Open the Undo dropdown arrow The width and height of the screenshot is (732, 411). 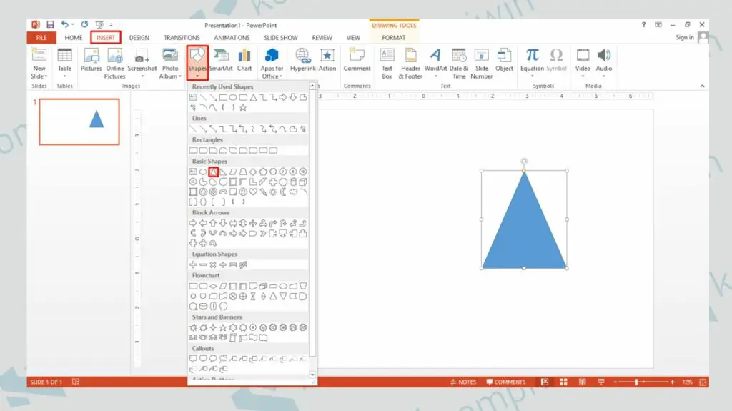click(x=73, y=25)
